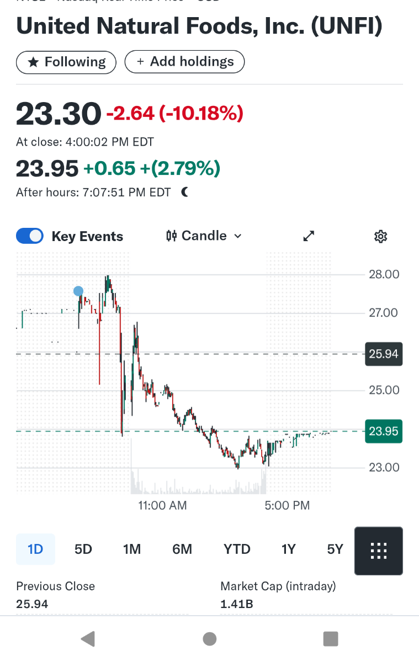Select the 1D time range tab

coord(35,549)
